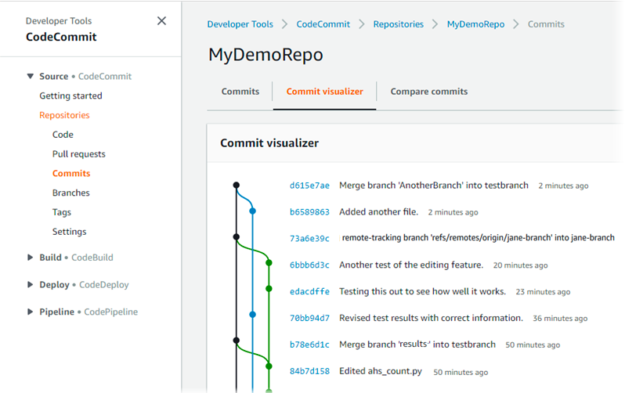
Task: Click message "Revised test results with correct information."
Action: click(431, 318)
